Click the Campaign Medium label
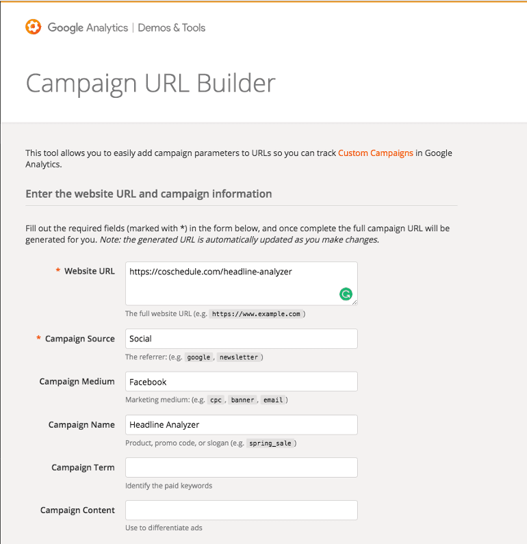This screenshot has width=527, height=544. tap(77, 382)
